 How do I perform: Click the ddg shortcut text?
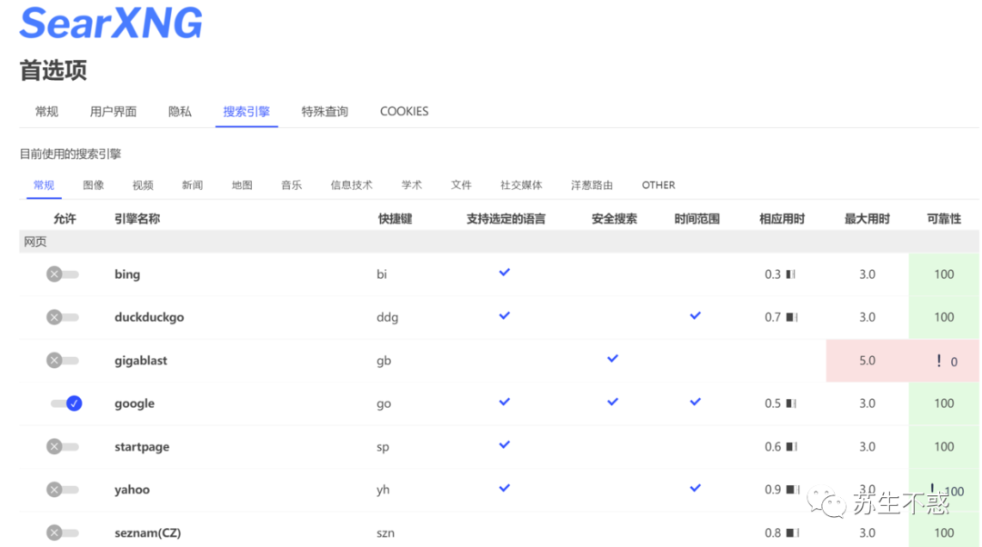[x=387, y=317]
